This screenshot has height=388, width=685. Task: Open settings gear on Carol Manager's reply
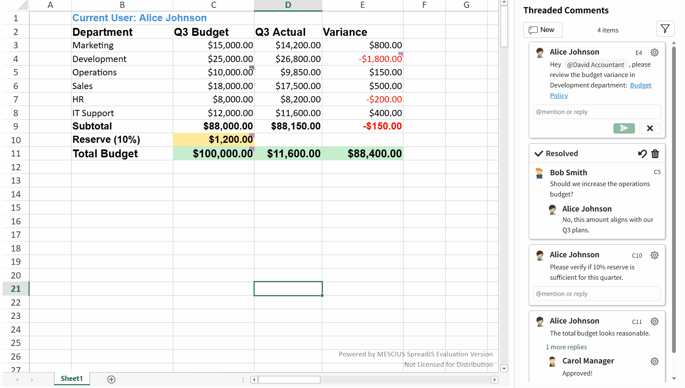654,361
